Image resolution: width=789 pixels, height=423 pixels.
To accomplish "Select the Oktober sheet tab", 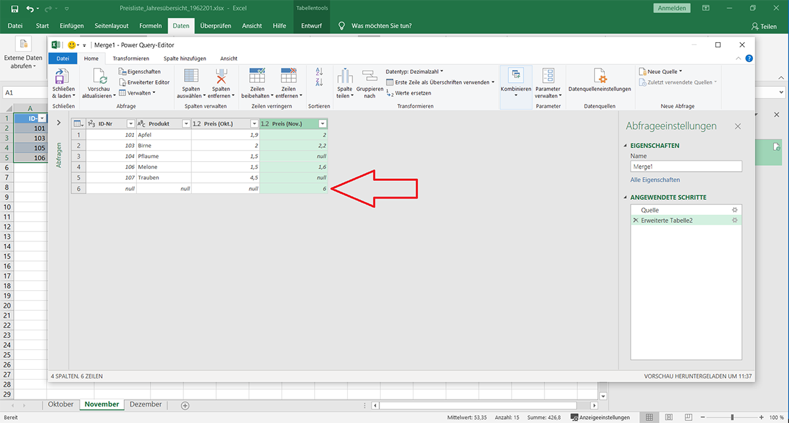I will [x=61, y=405].
